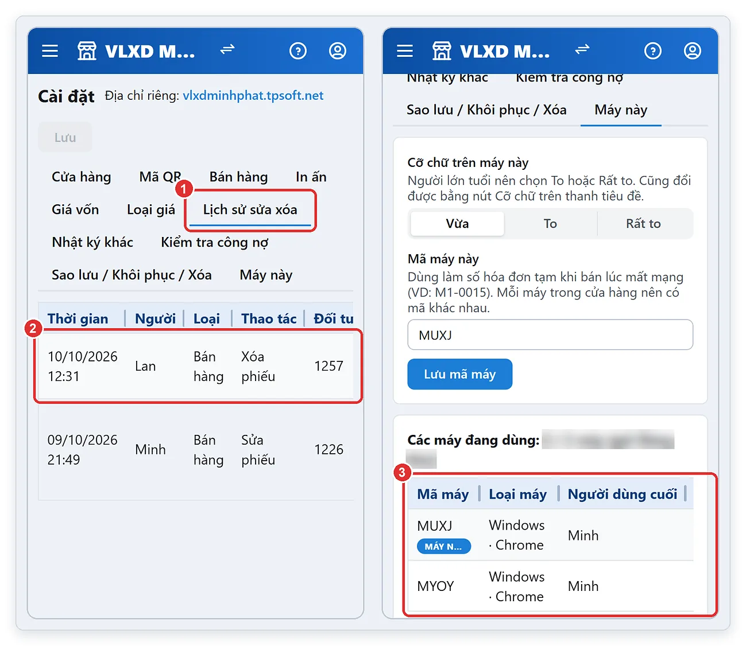This screenshot has height=646, width=746.
Task: Open the Loại giá tab
Action: pos(151,209)
